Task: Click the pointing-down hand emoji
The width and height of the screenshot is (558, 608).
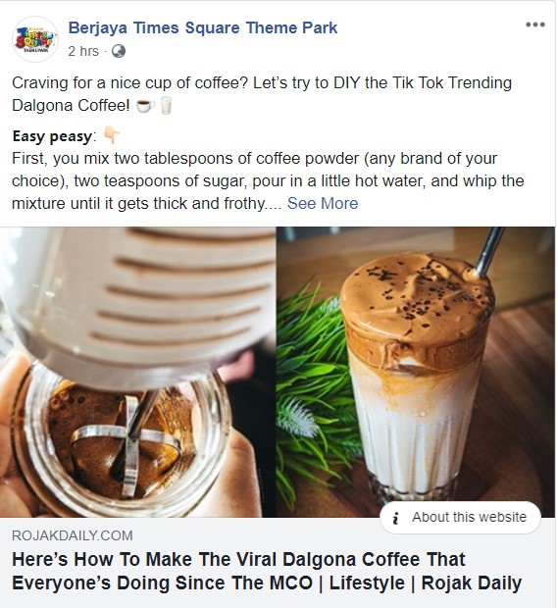Action: pos(112,135)
